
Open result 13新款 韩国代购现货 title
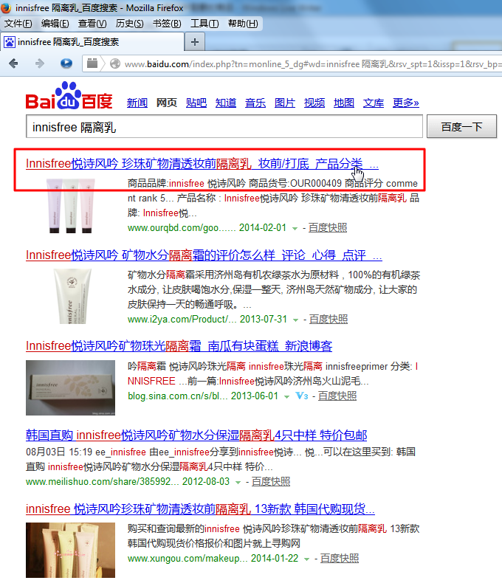200,509
